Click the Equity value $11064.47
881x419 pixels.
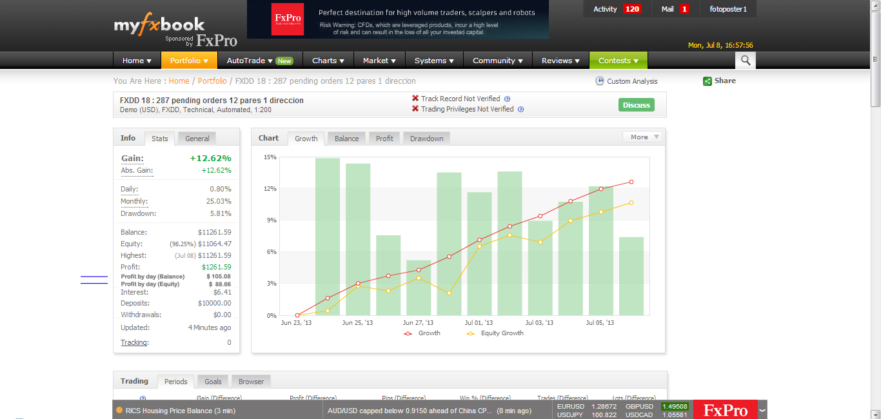(215, 244)
